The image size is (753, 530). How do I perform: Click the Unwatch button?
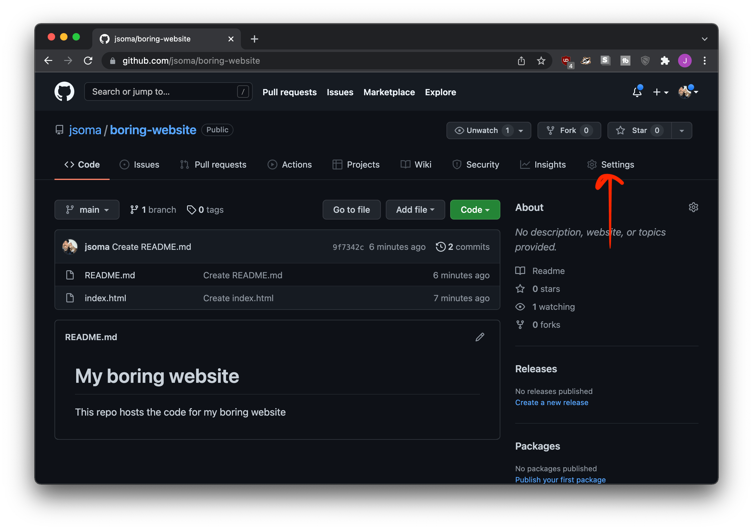click(482, 131)
